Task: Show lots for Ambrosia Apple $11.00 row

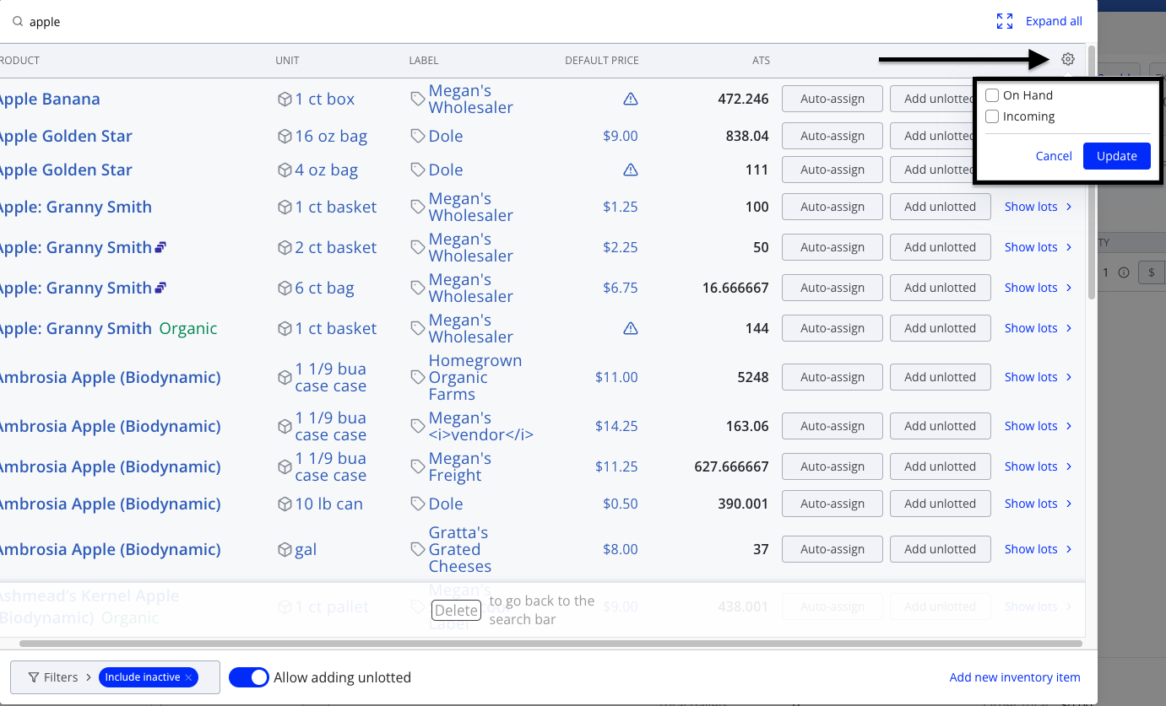Action: click(x=1038, y=377)
